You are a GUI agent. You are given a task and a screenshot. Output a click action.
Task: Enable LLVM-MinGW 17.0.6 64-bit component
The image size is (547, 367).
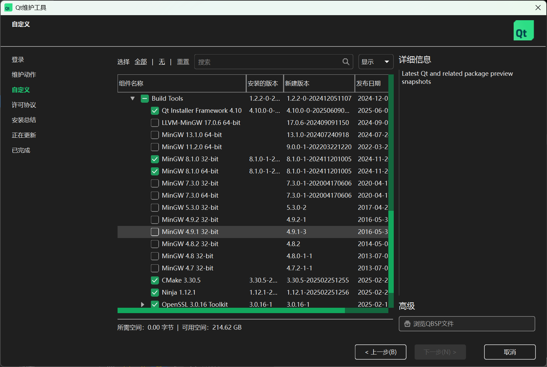coord(155,123)
